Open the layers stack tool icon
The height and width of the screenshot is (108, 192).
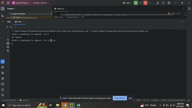point(3,73)
